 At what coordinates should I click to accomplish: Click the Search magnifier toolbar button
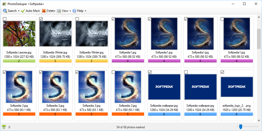tap(10, 11)
